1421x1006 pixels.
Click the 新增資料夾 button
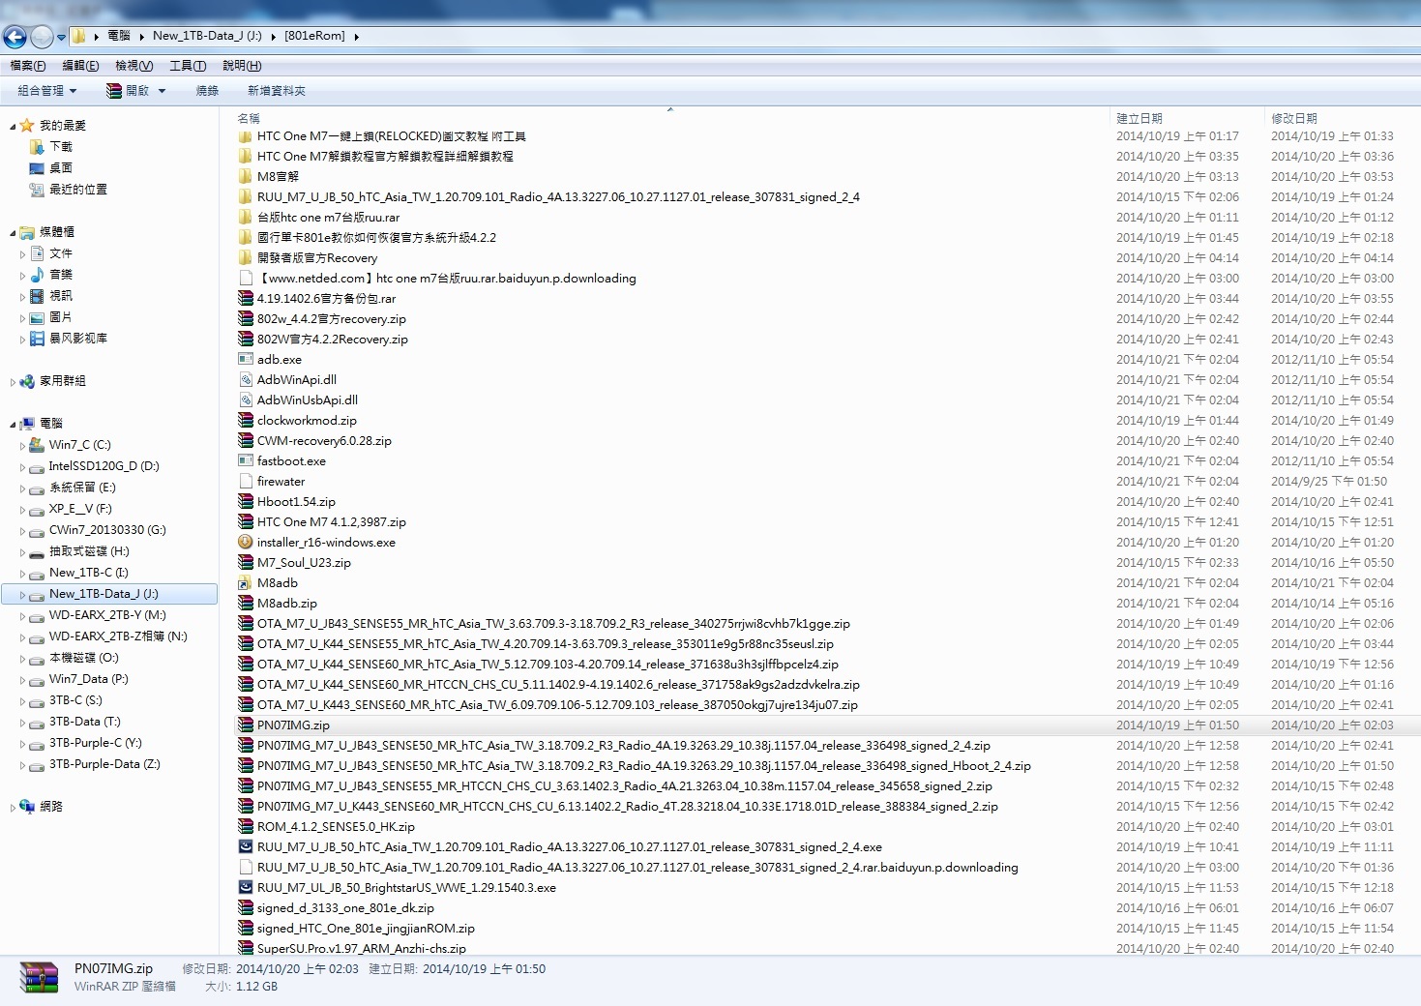point(277,91)
